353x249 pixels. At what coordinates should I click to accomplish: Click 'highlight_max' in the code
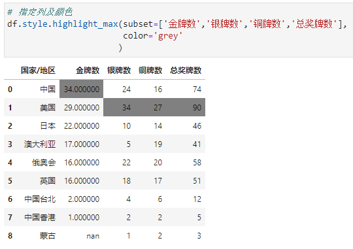86,24
